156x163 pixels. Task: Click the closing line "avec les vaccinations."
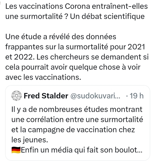43,77
